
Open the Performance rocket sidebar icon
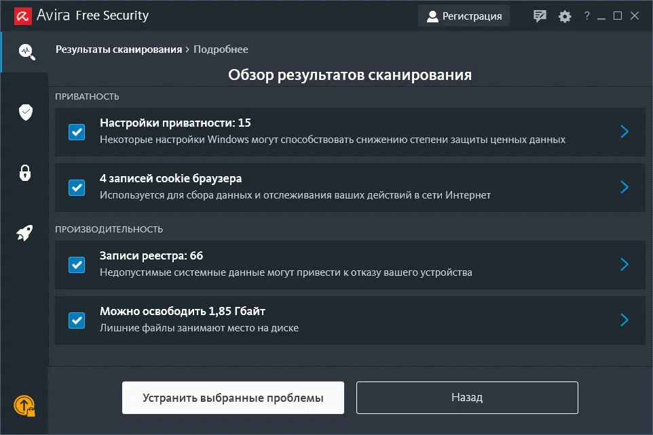tap(25, 234)
